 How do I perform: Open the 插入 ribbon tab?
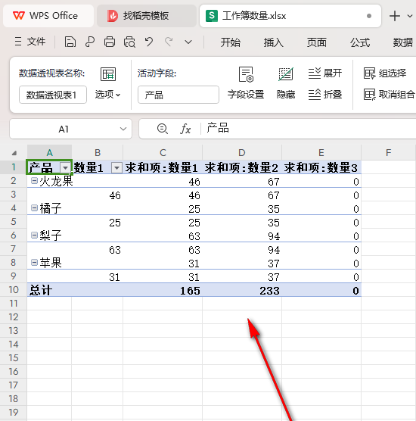273,42
